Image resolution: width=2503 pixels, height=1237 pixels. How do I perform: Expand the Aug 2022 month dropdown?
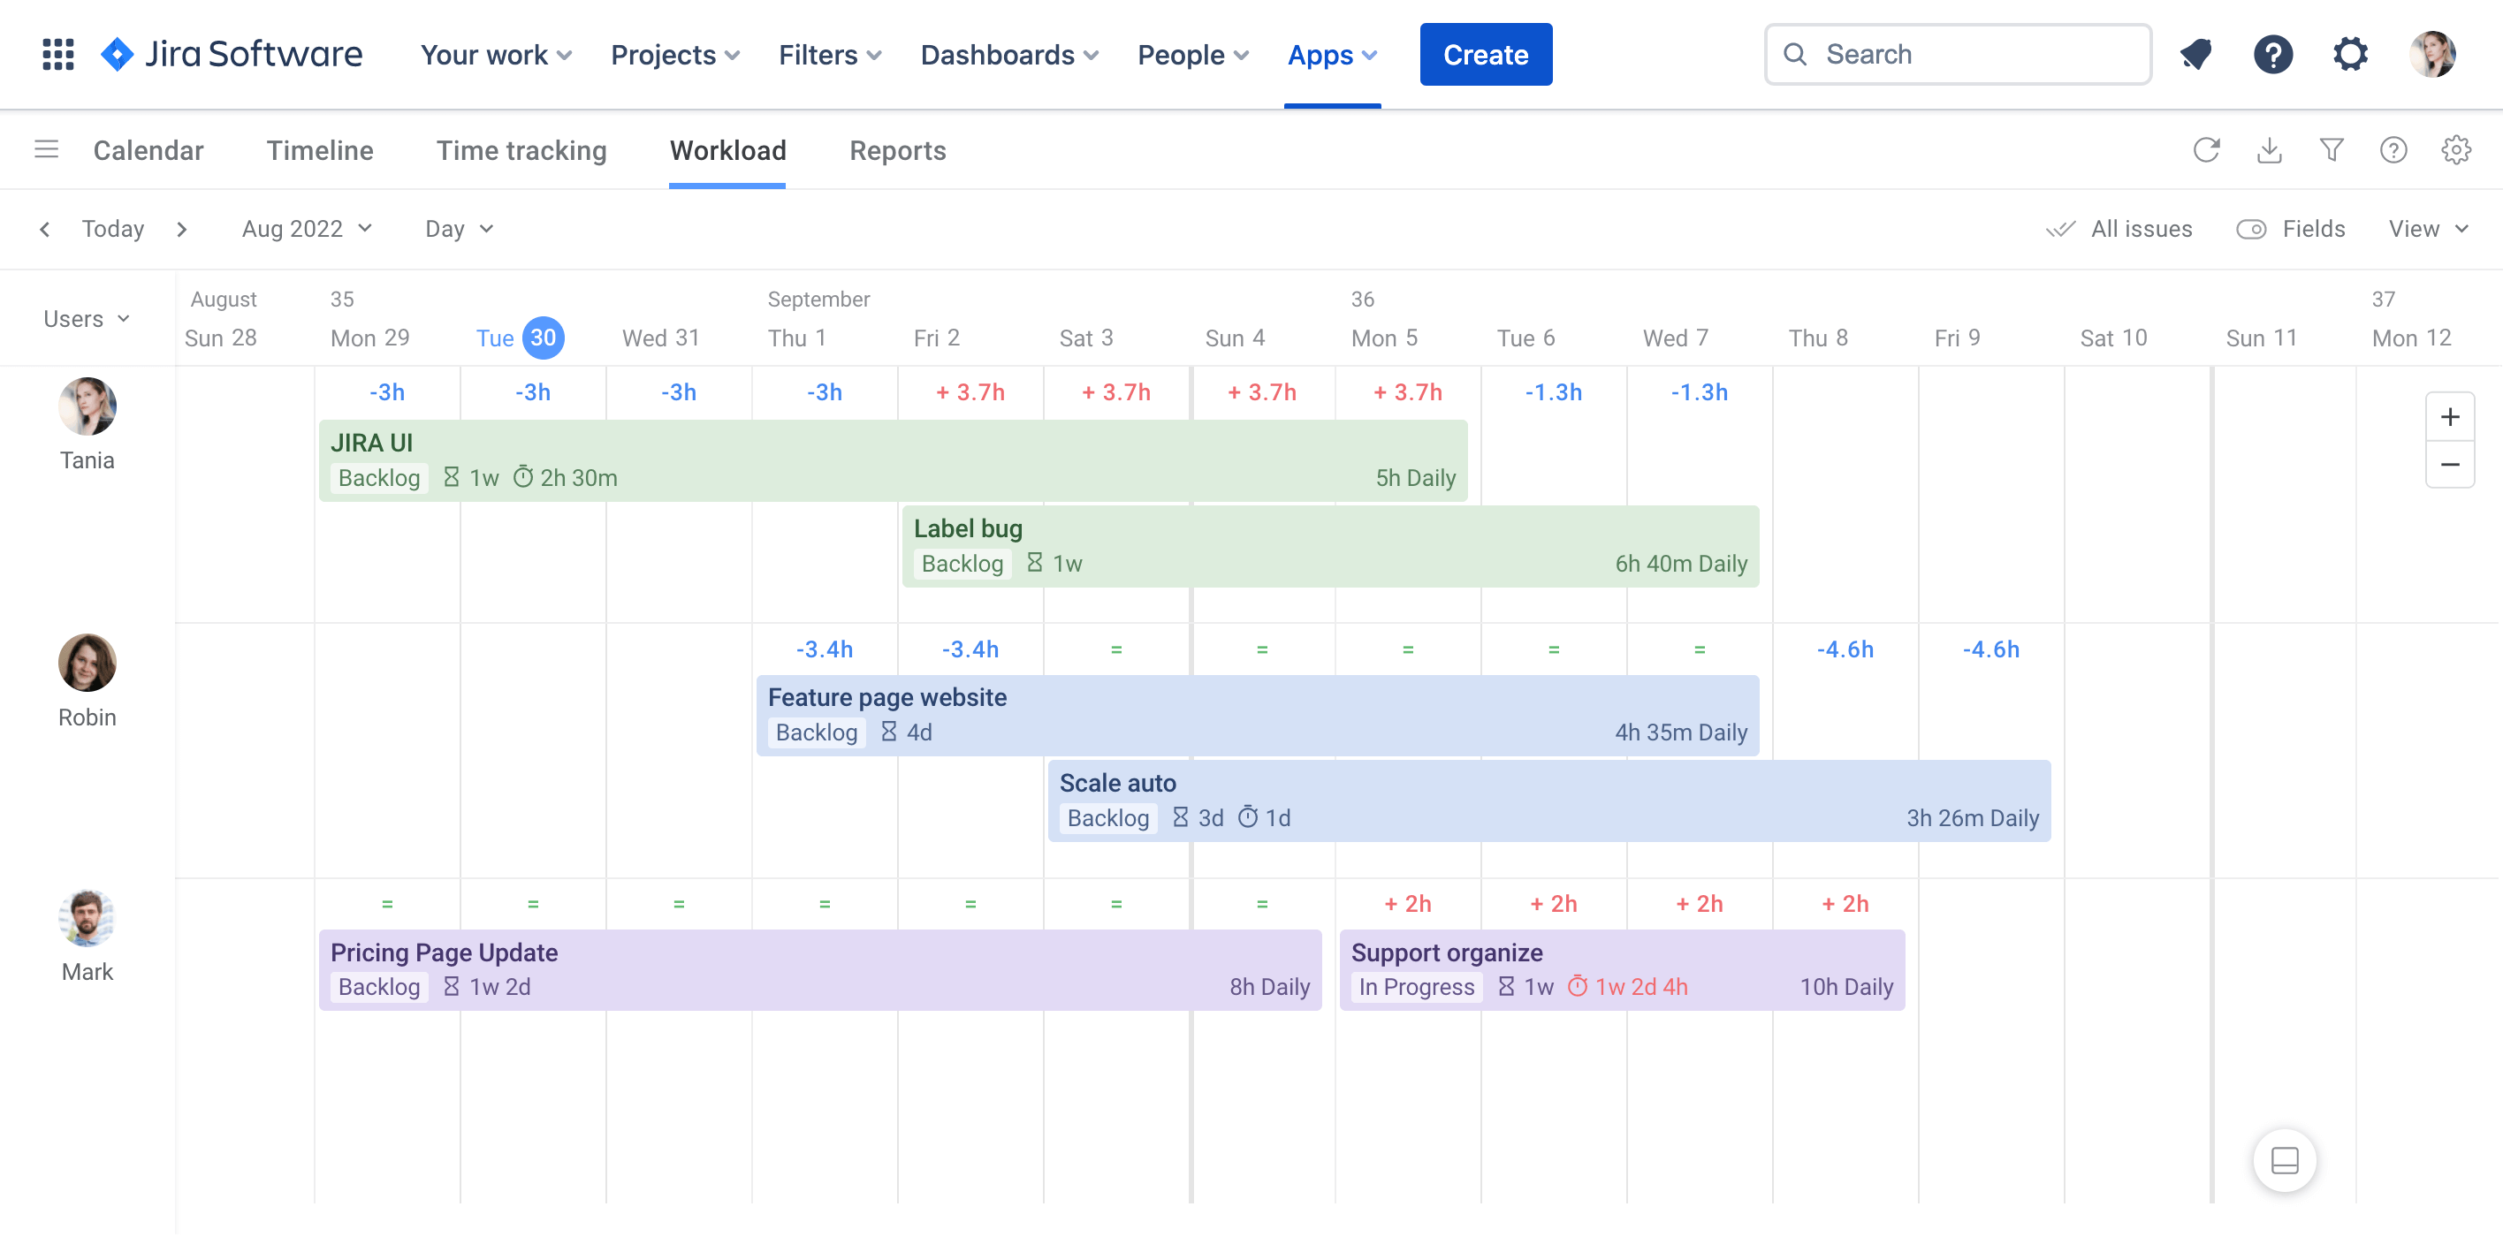click(x=307, y=228)
